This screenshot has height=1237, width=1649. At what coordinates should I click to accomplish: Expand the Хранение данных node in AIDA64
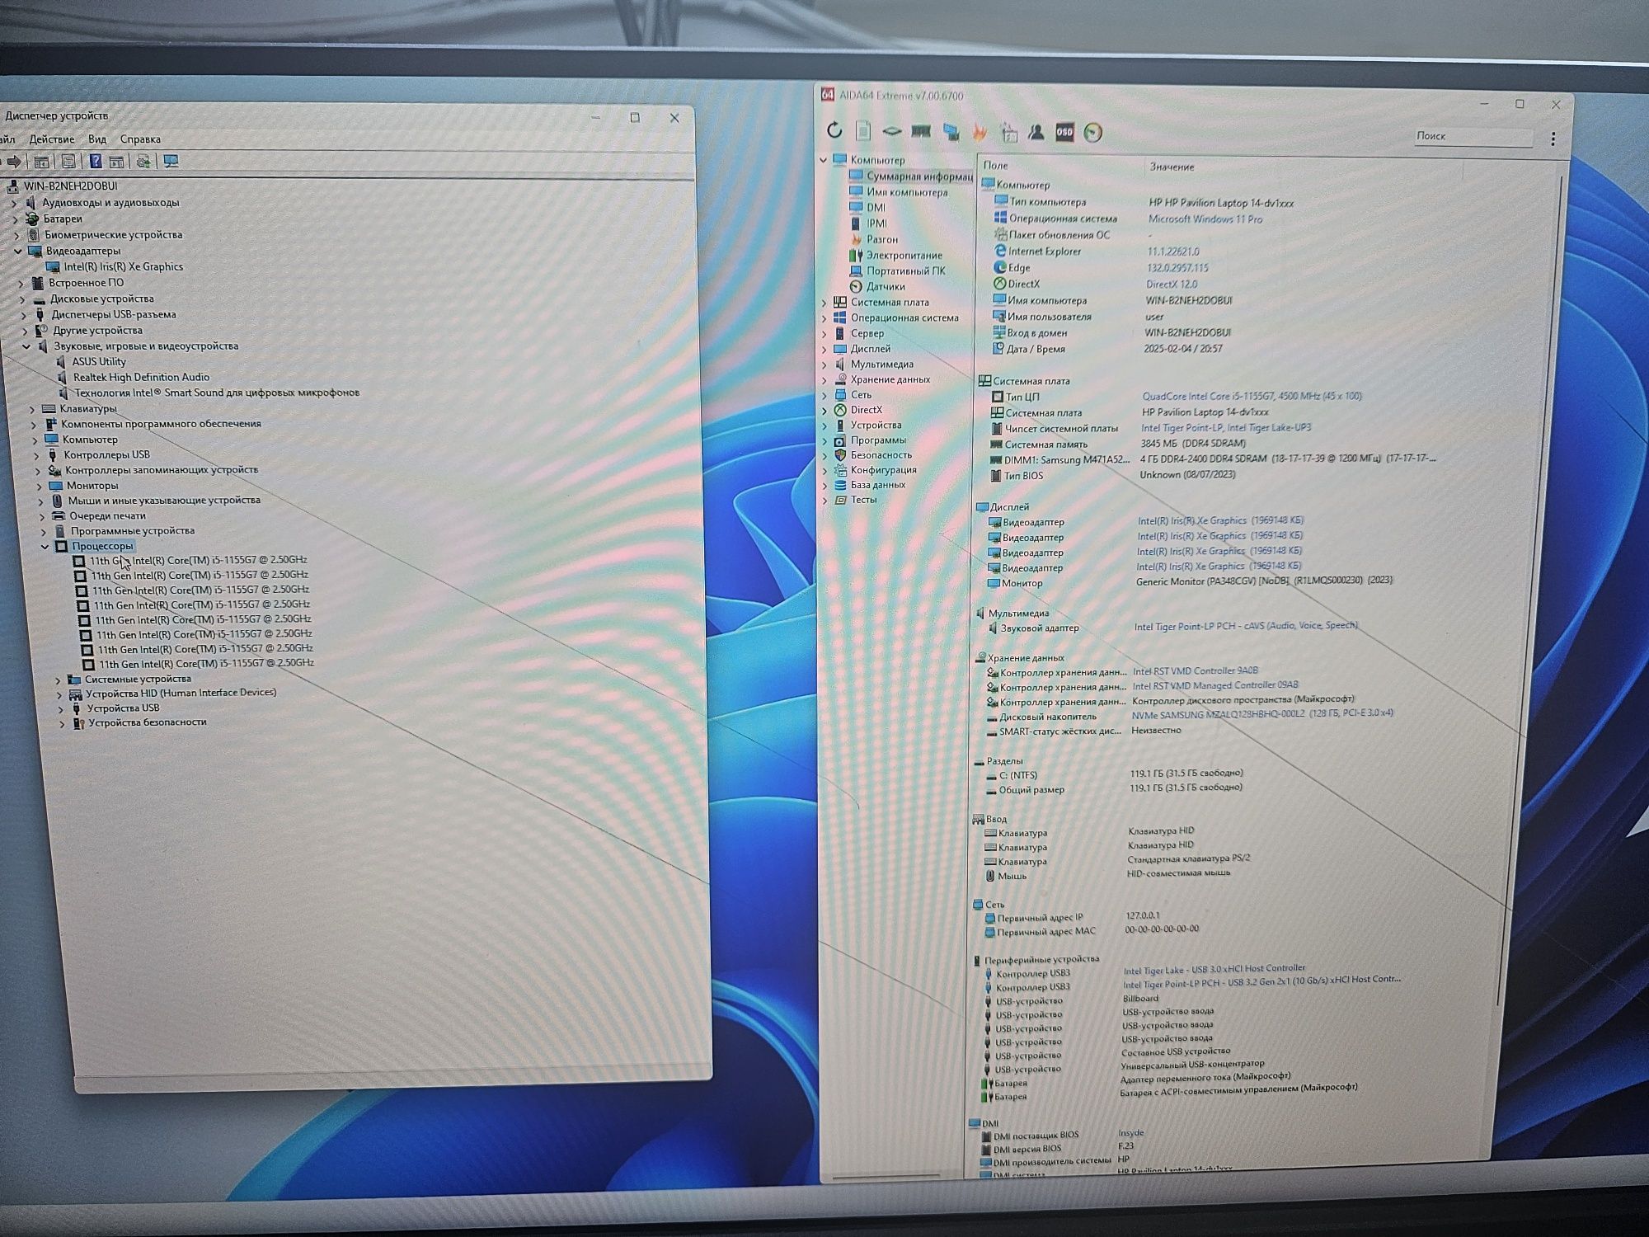[x=824, y=380]
